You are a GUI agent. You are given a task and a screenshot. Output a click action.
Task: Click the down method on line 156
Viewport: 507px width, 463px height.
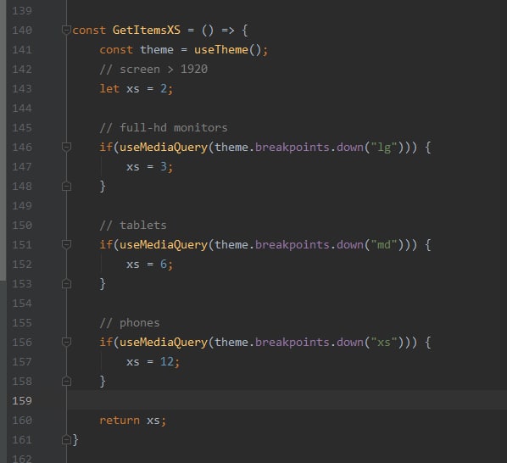click(x=350, y=342)
